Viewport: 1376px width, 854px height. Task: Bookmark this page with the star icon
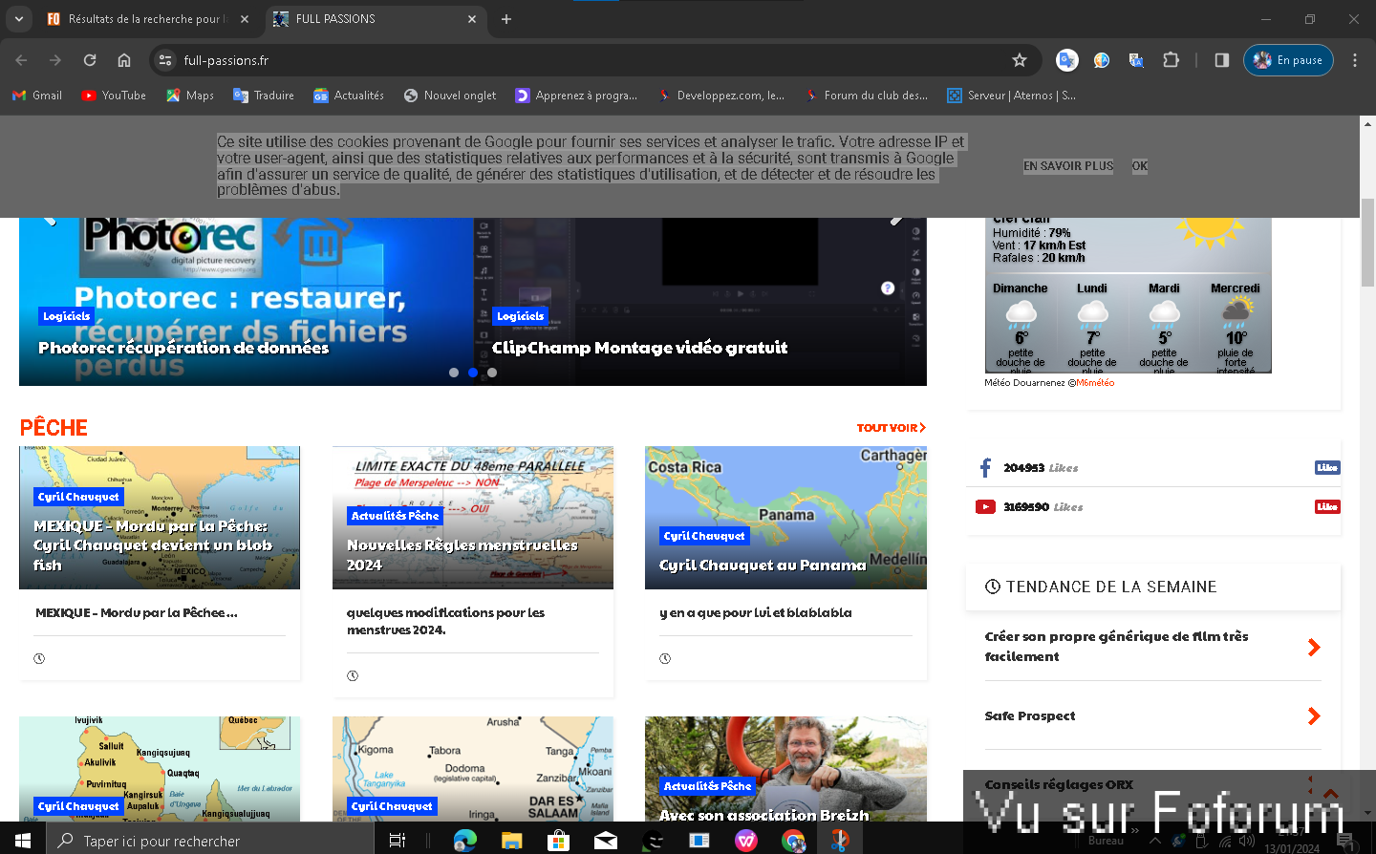tap(1020, 60)
